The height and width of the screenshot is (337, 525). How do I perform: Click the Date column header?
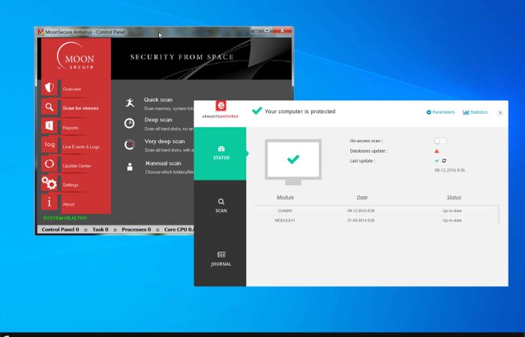pyautogui.click(x=362, y=198)
